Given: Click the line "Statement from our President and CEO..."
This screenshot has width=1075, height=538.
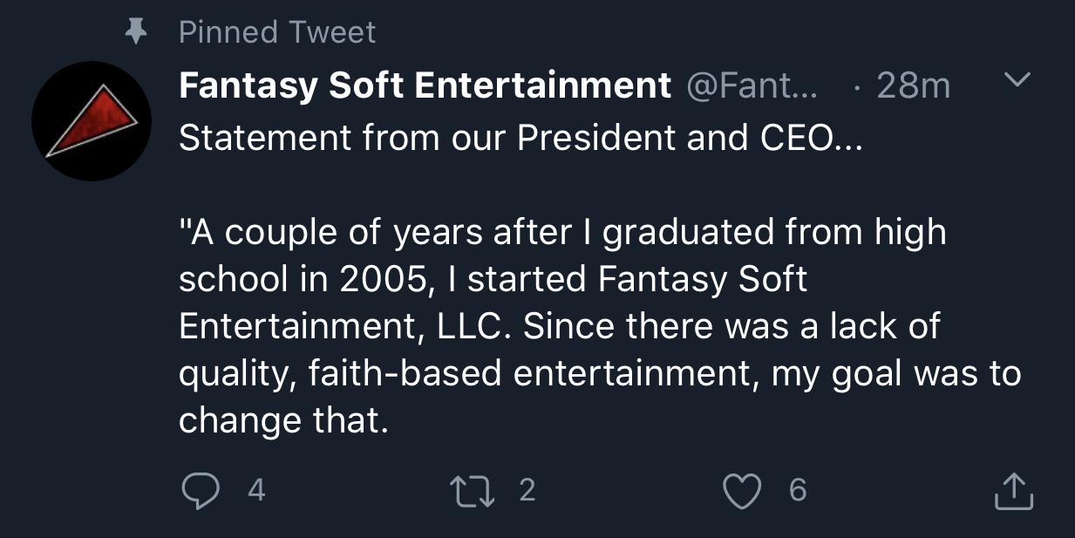Looking at the screenshot, I should (520, 139).
